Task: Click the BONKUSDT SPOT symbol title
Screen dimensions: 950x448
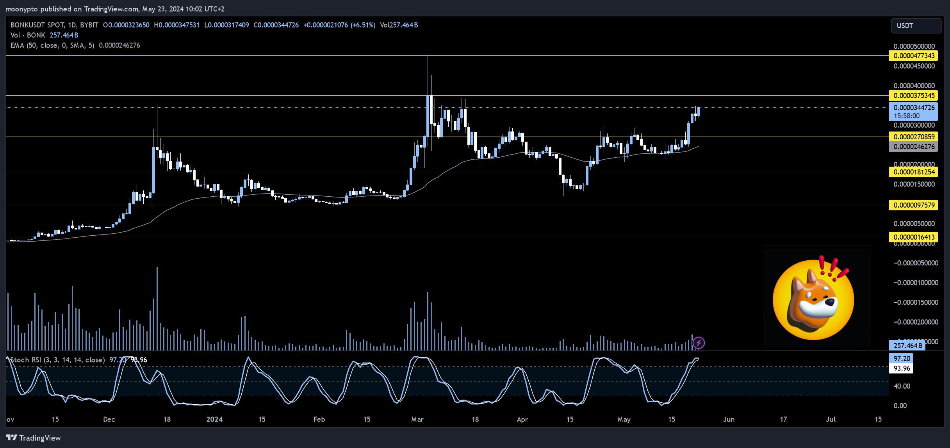Action: (x=54, y=25)
